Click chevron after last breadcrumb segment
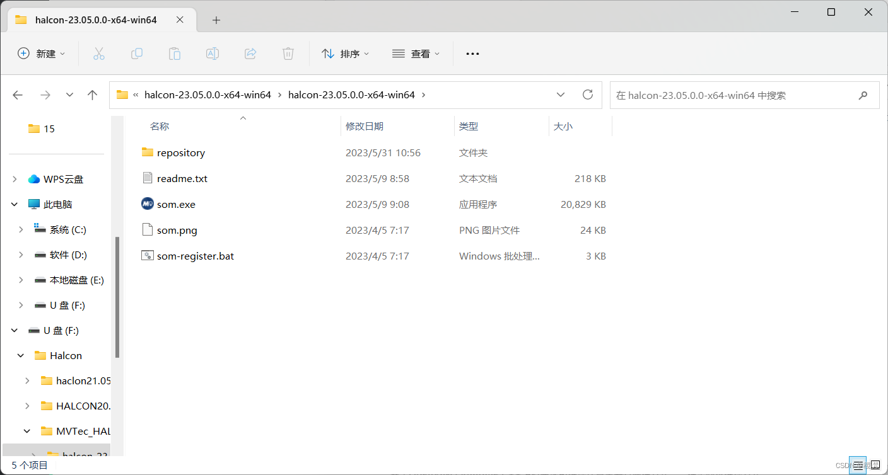Viewport: 888px width, 475px height. click(x=423, y=95)
